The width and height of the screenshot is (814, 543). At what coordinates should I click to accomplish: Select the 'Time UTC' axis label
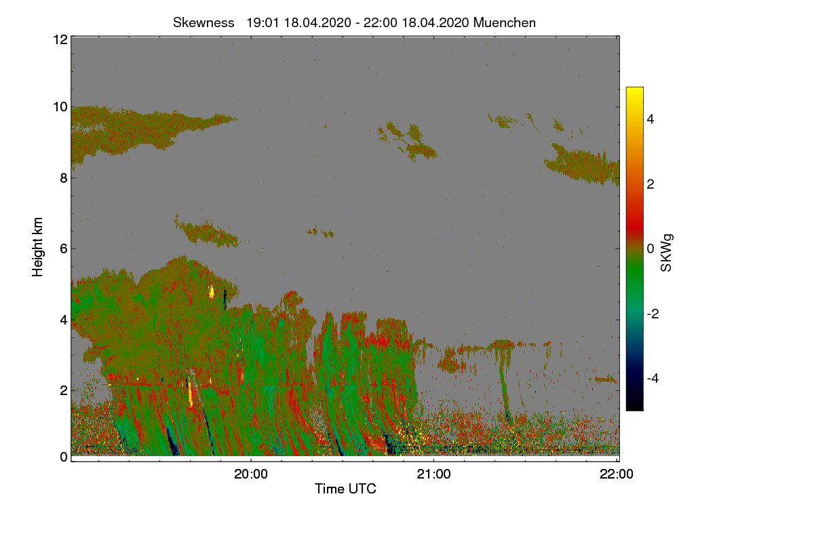tap(345, 489)
